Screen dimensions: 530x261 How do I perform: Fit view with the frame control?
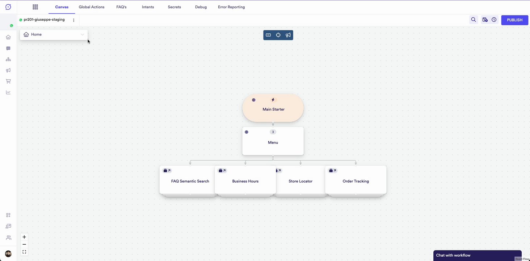24,252
